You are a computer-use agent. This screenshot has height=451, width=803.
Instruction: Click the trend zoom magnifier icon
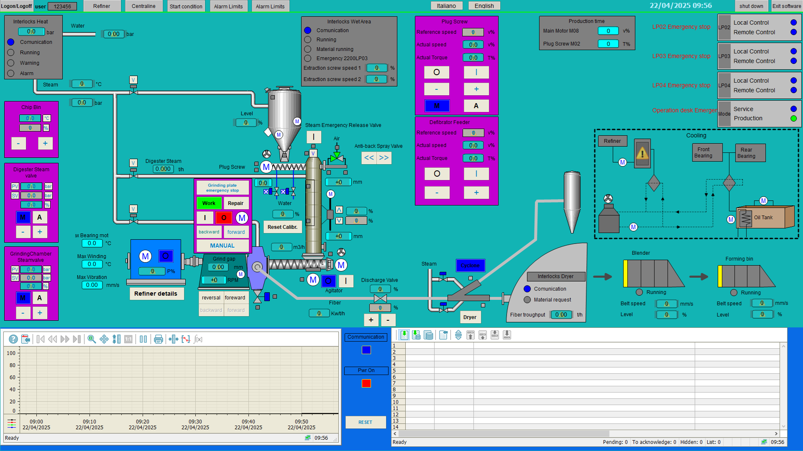(92, 339)
